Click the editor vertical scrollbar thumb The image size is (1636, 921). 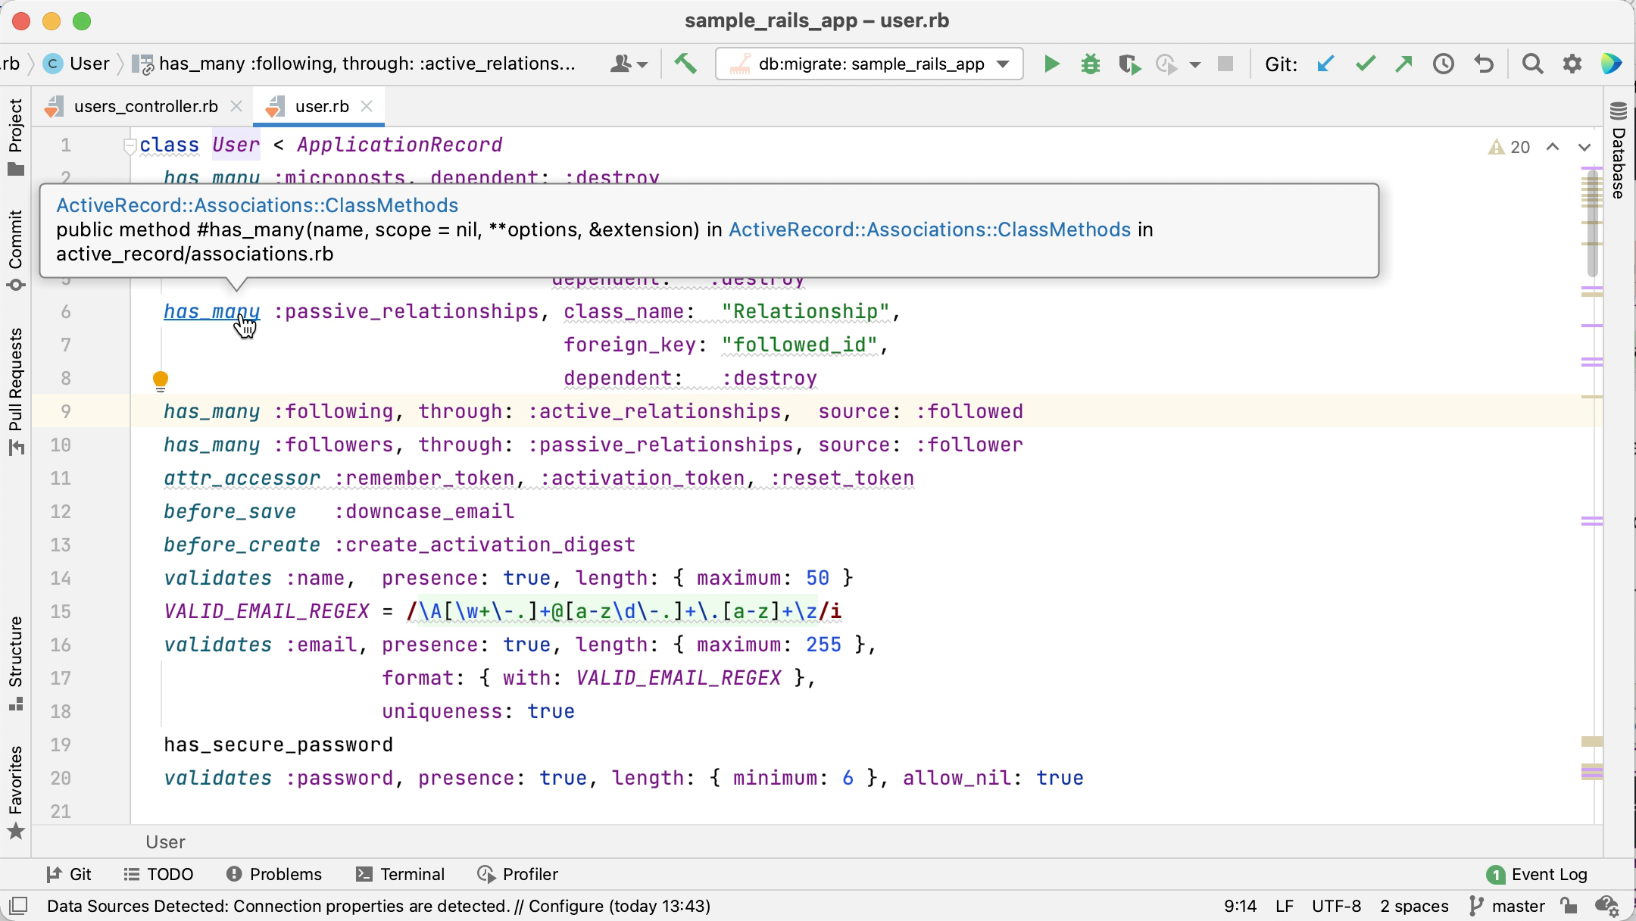1592,223
